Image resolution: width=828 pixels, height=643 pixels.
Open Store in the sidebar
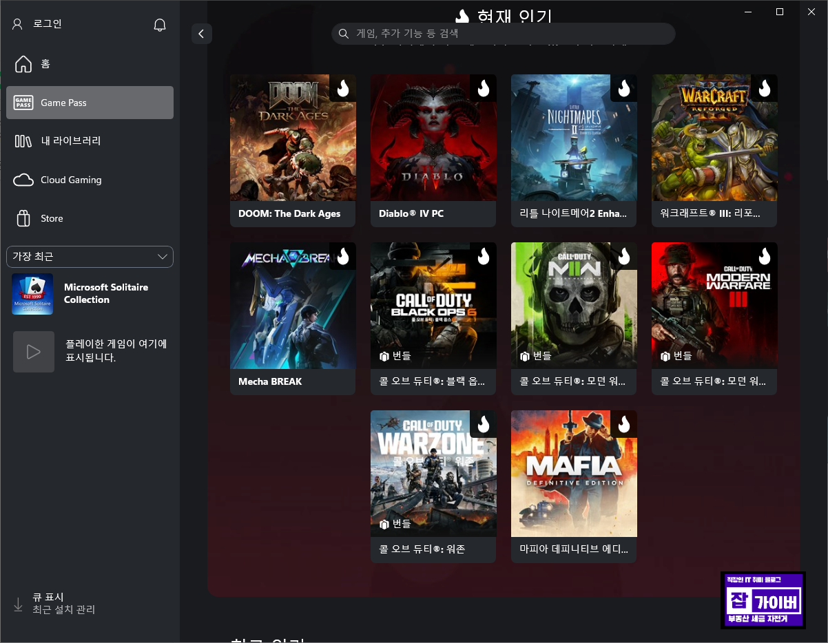pos(90,219)
